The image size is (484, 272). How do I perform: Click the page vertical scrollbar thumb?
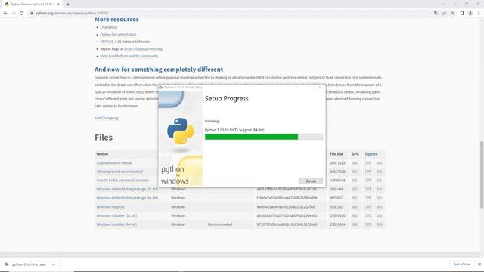coord(482,175)
